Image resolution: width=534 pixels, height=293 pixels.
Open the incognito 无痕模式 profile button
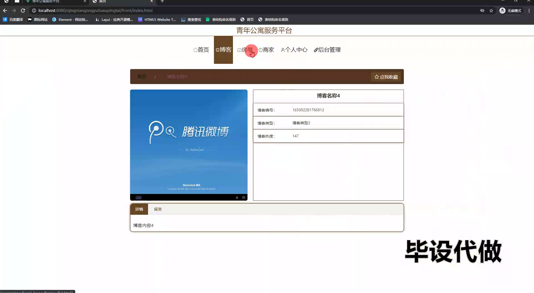pos(511,11)
